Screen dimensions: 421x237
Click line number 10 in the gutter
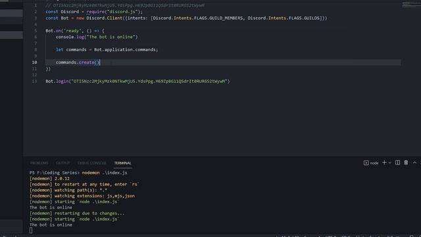pos(34,63)
